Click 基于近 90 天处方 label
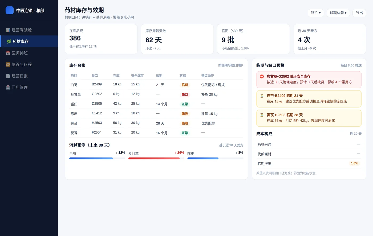 [231, 145]
